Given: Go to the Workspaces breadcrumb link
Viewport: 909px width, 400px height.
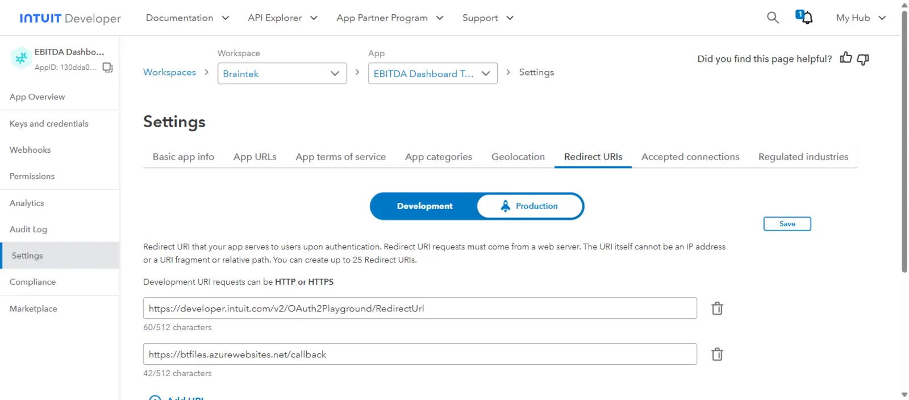Looking at the screenshot, I should click(169, 72).
